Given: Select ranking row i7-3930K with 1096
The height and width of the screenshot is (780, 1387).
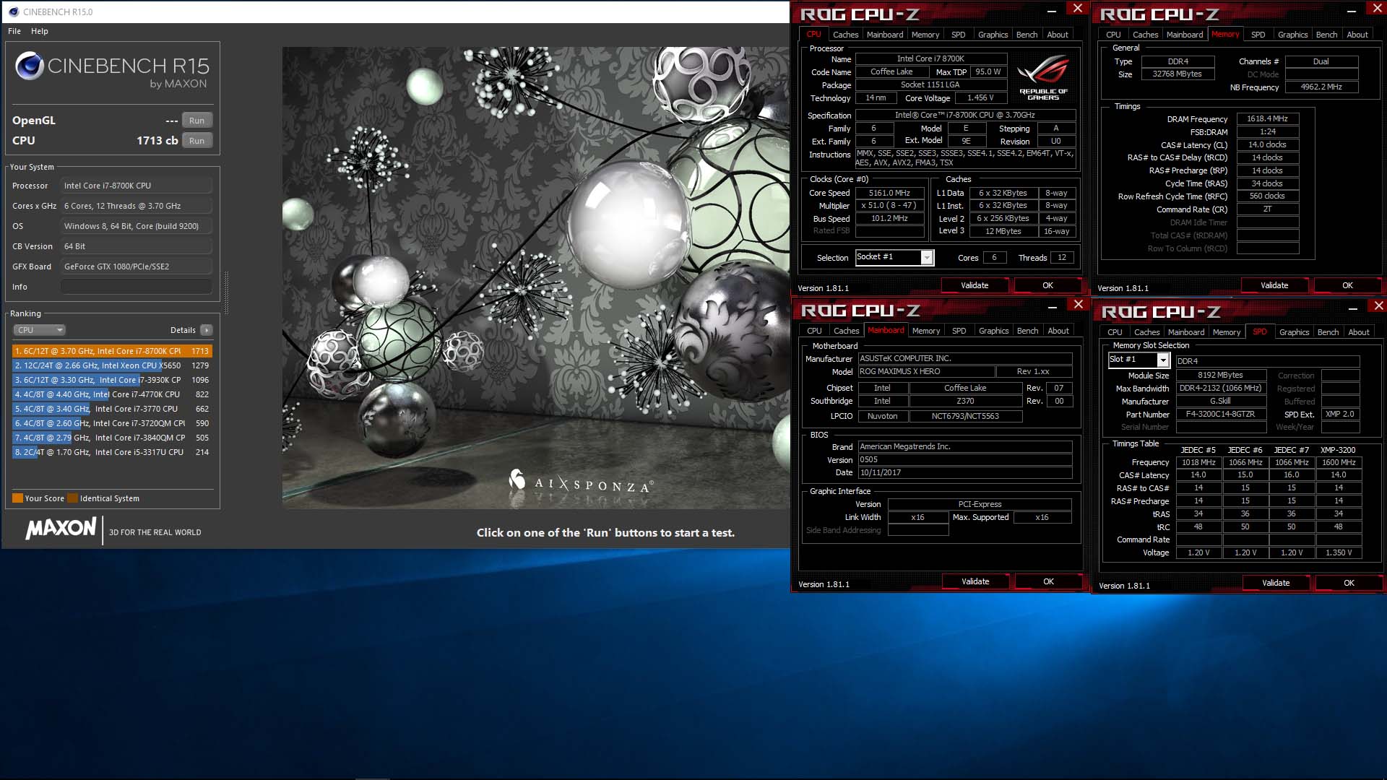Looking at the screenshot, I should [112, 380].
